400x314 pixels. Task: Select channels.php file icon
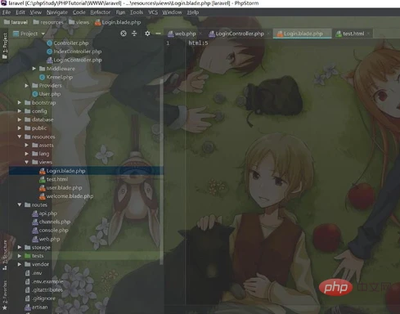[34, 222]
